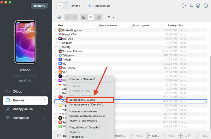Click the iPhone XR - iOS 18.0 label
The image size is (211, 139).
25,76
